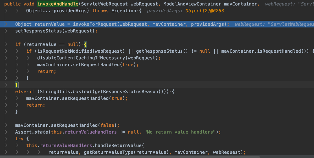Click the ModelAndViewContainer parameter type

point(192,4)
